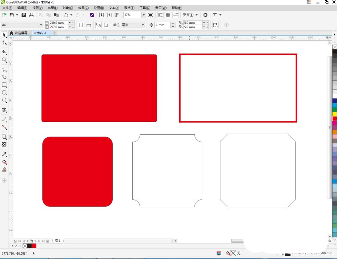Select the Connector tool
337x259 pixels.
point(4,127)
